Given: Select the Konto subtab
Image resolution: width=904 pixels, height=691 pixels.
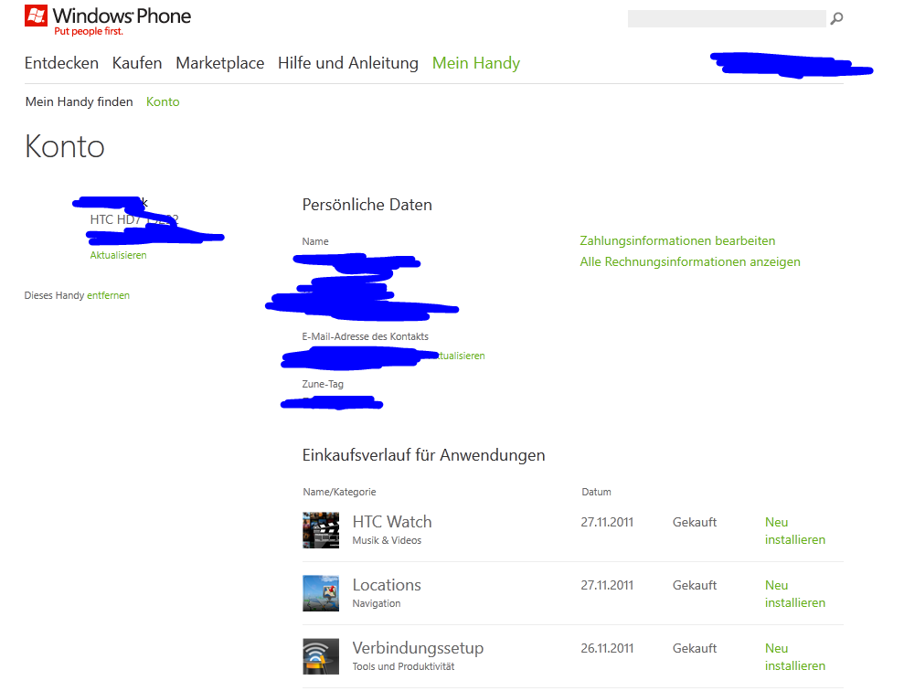Looking at the screenshot, I should [163, 101].
